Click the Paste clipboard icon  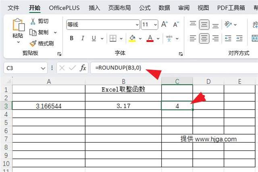point(19,25)
